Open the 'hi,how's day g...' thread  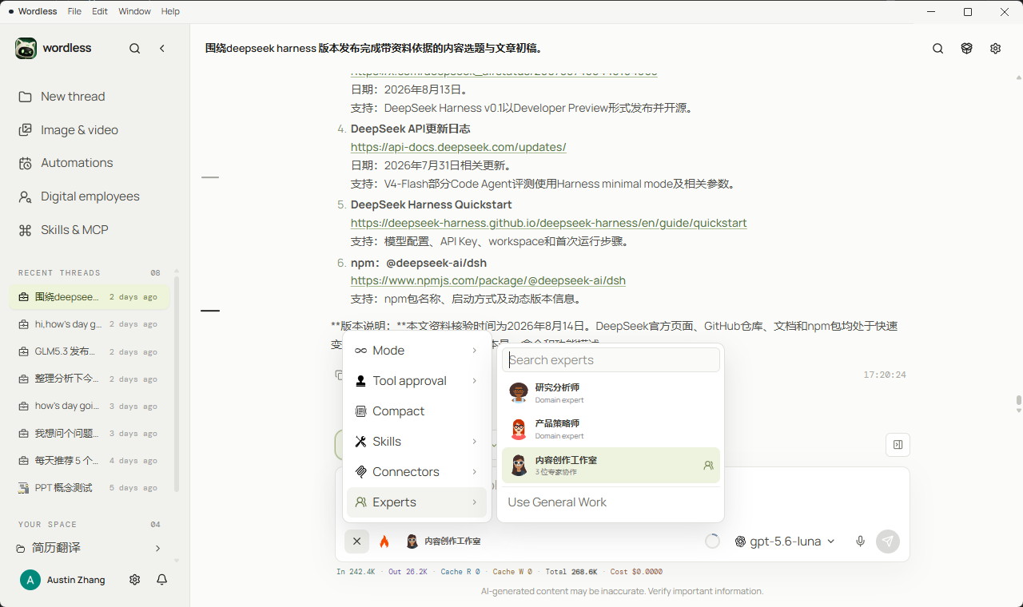pos(90,324)
